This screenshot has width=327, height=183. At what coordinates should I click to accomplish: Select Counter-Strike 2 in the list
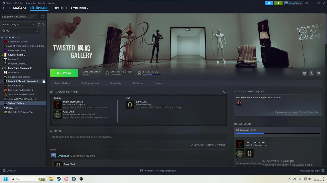17,55
